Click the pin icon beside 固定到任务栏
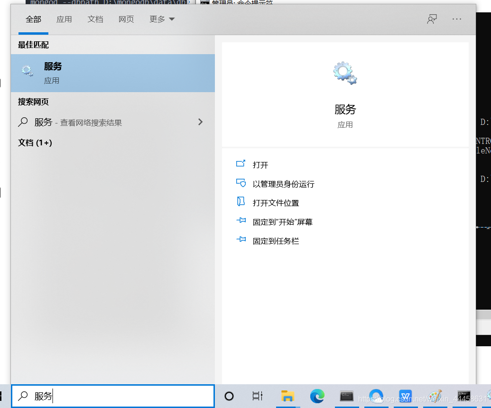Viewport: 491px width, 408px height. click(x=241, y=239)
